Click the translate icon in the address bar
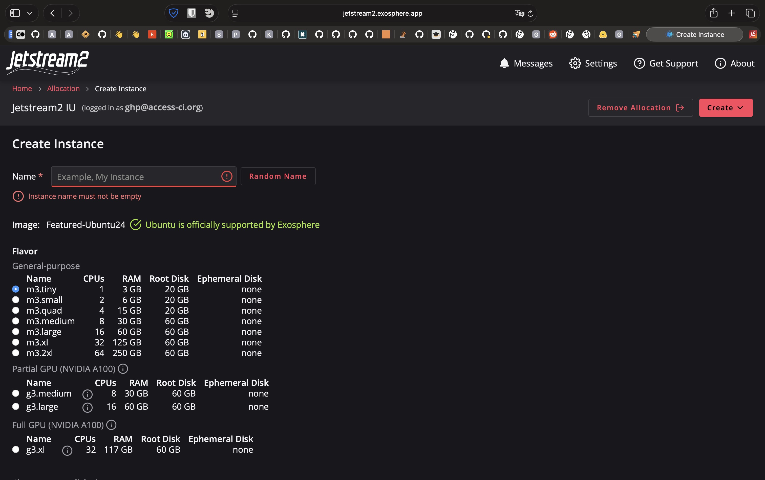This screenshot has height=480, width=765. click(x=519, y=13)
